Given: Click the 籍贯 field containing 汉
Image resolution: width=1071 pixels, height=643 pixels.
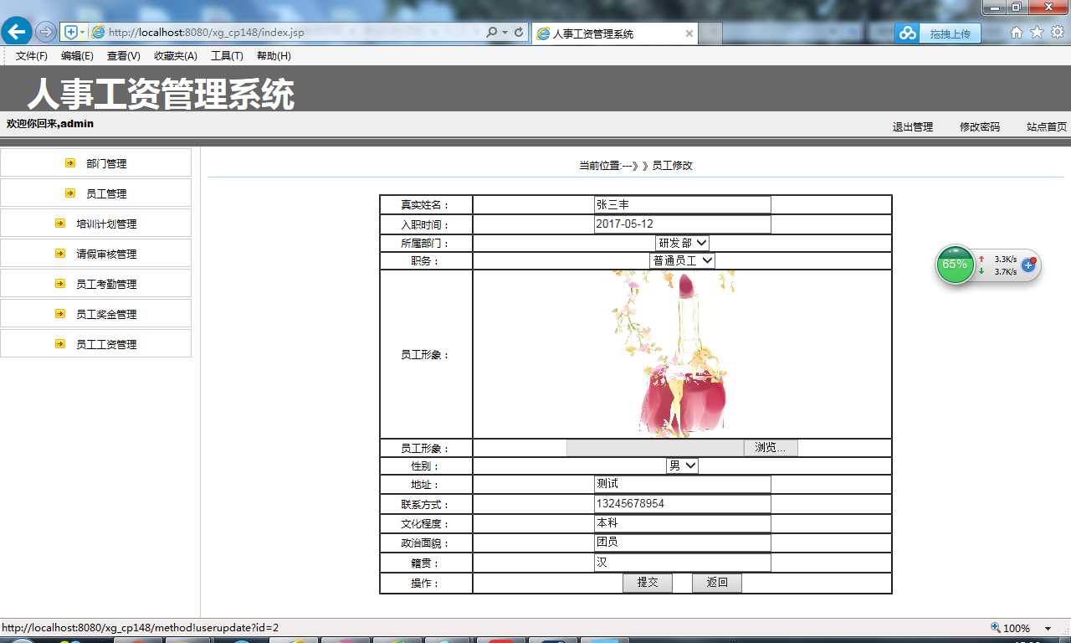Looking at the screenshot, I should pos(682,563).
